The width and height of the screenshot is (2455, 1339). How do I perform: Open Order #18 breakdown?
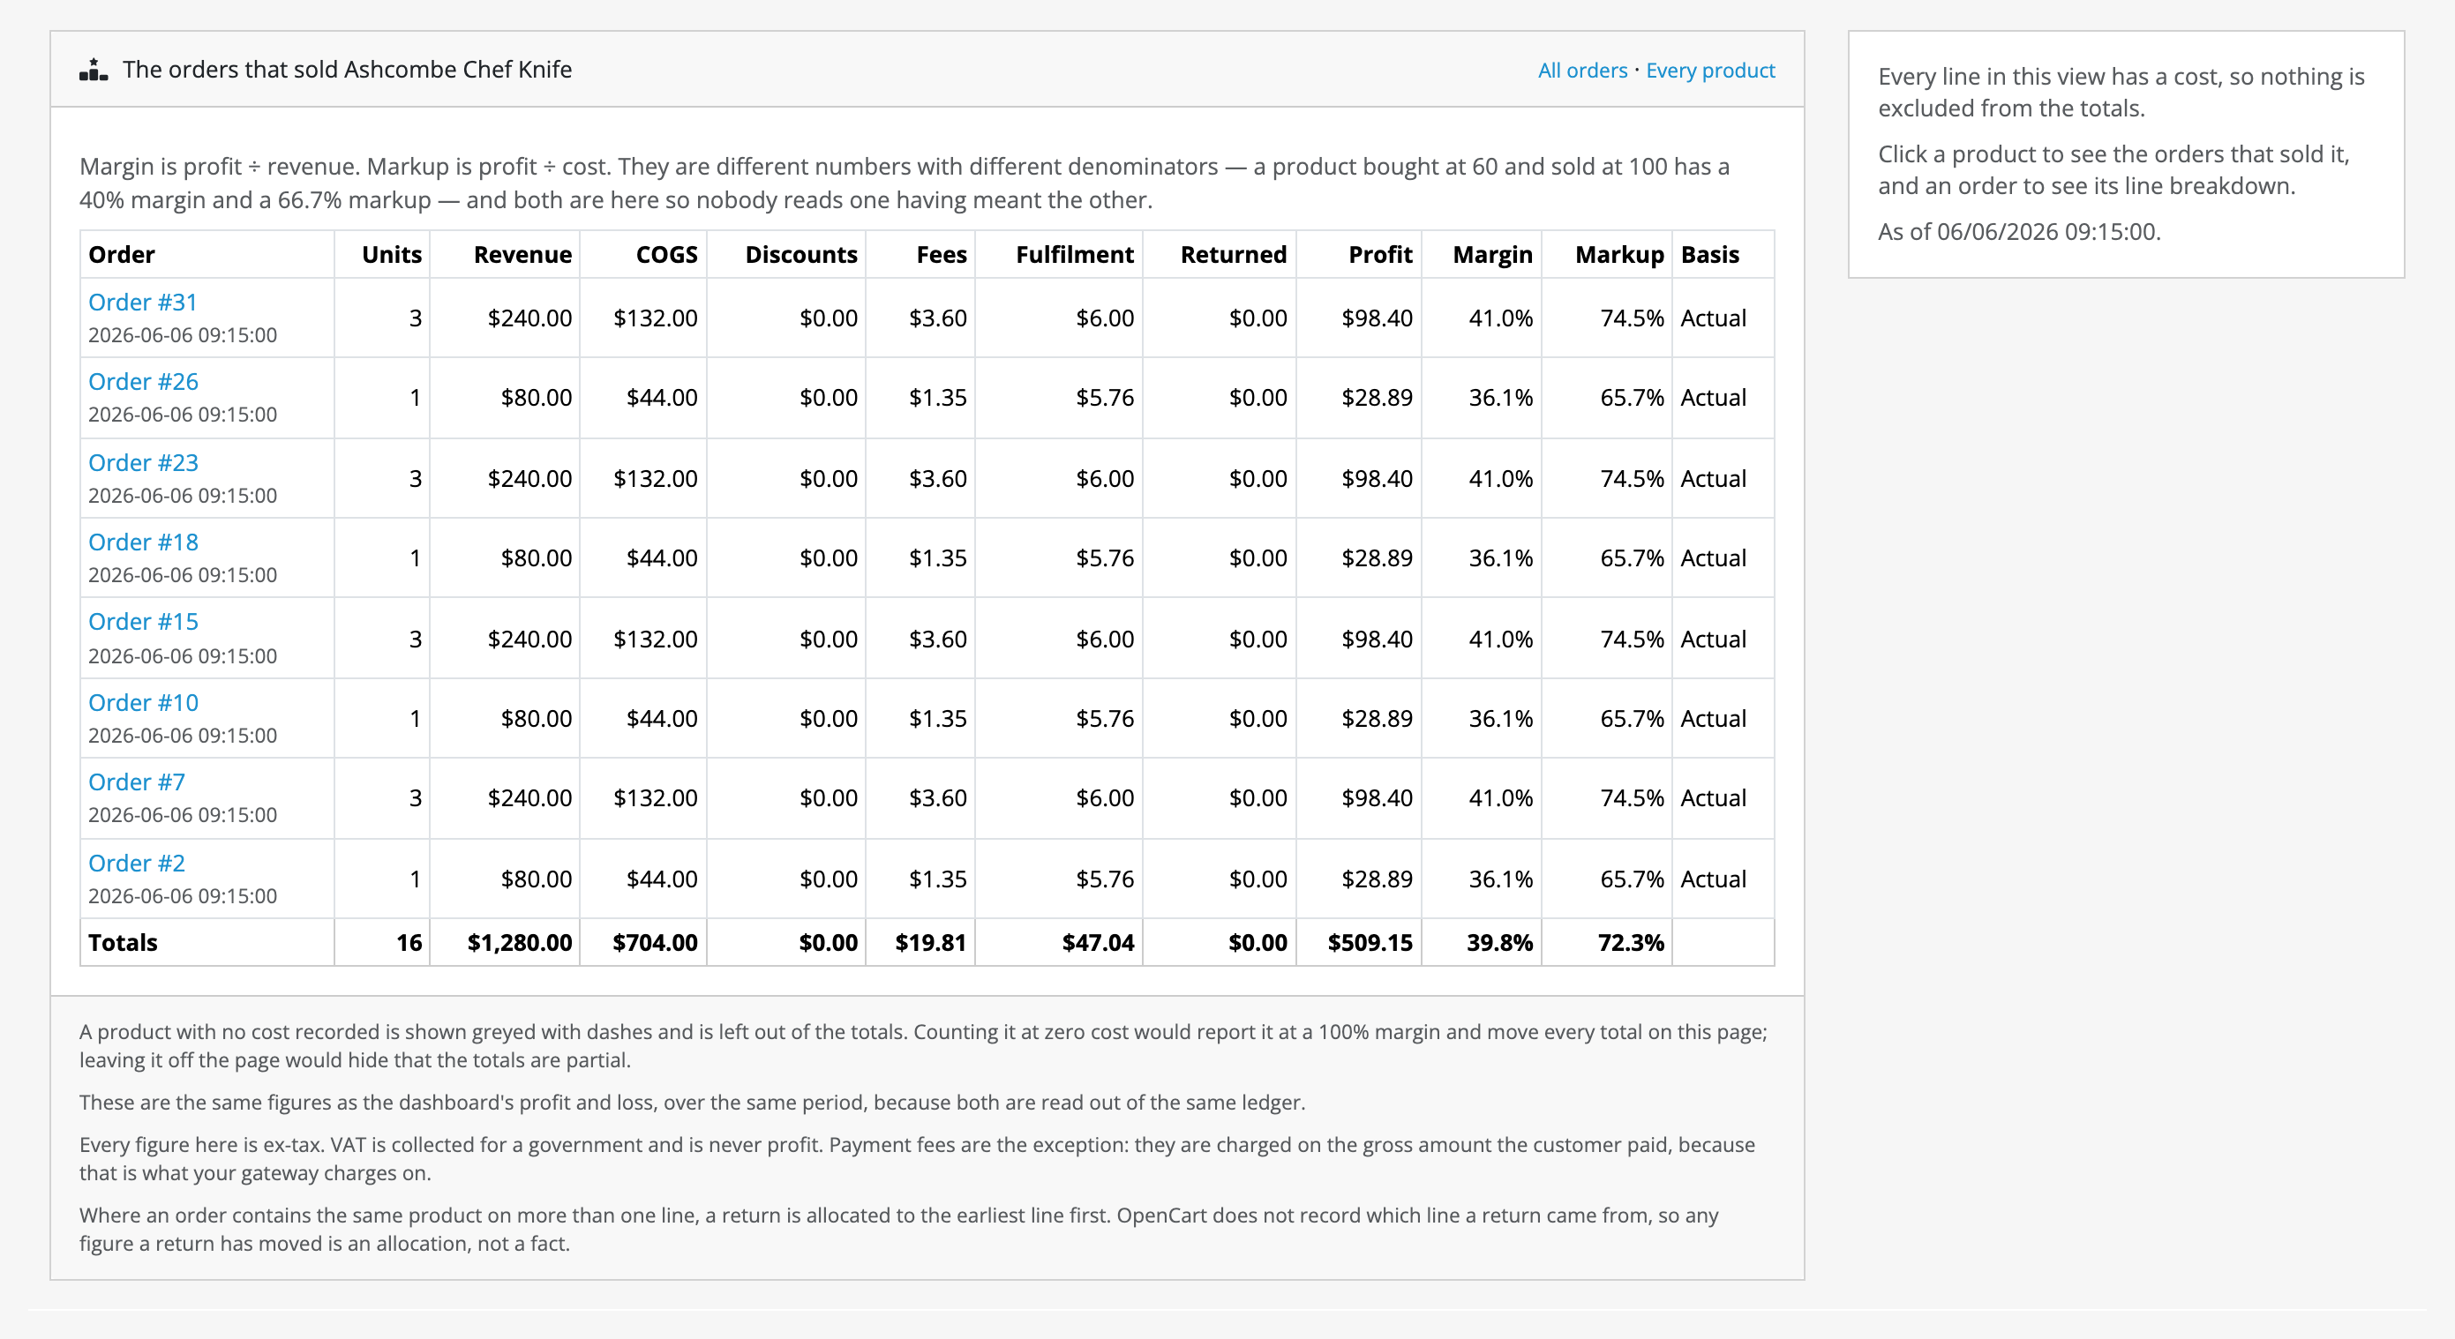(x=143, y=542)
